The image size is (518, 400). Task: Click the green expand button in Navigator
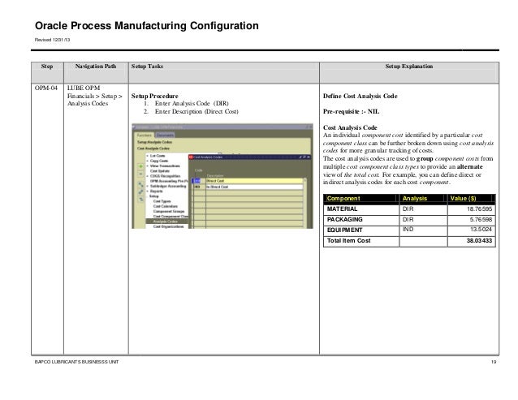[140, 166]
